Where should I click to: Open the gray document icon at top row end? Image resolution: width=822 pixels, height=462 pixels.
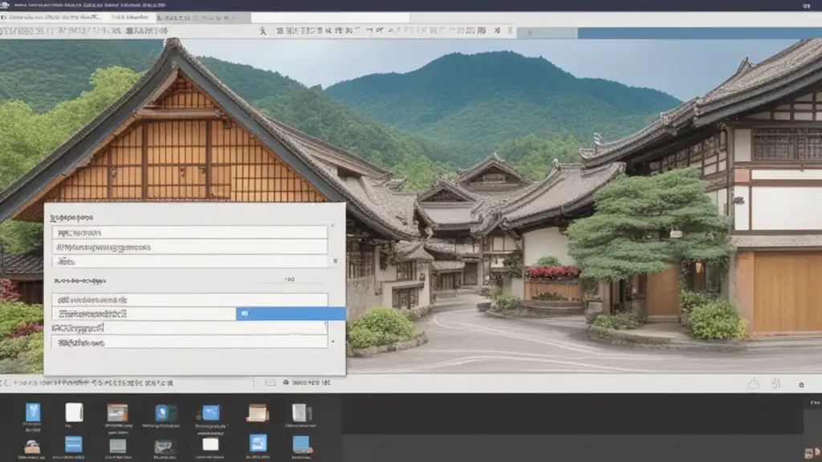pyautogui.click(x=301, y=412)
